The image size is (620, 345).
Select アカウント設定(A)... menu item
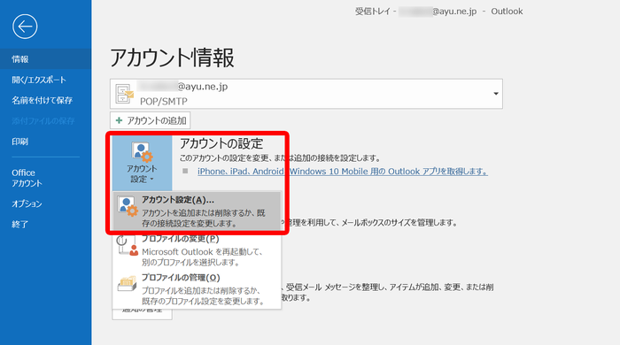197,211
